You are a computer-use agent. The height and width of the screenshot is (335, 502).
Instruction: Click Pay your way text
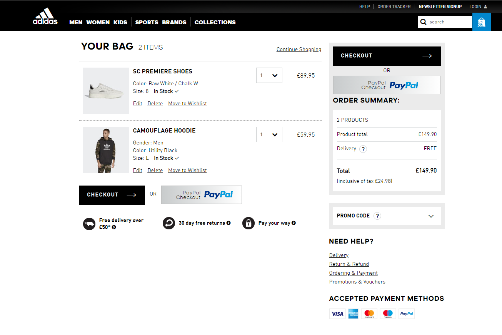(274, 223)
